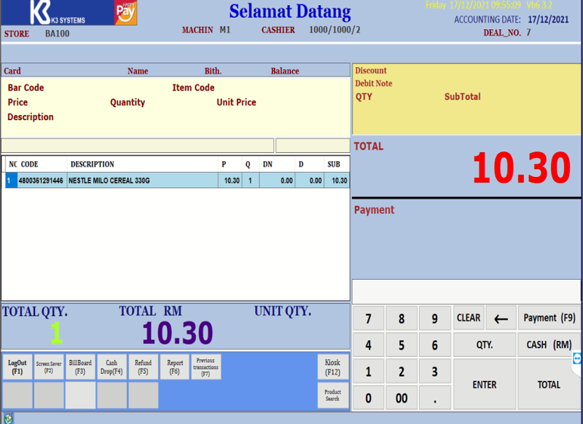Click the keypad entry input field
The image size is (583, 424).
point(466,291)
